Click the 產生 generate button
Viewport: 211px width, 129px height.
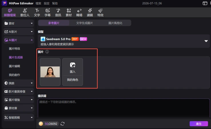pyautogui.click(x=199, y=124)
